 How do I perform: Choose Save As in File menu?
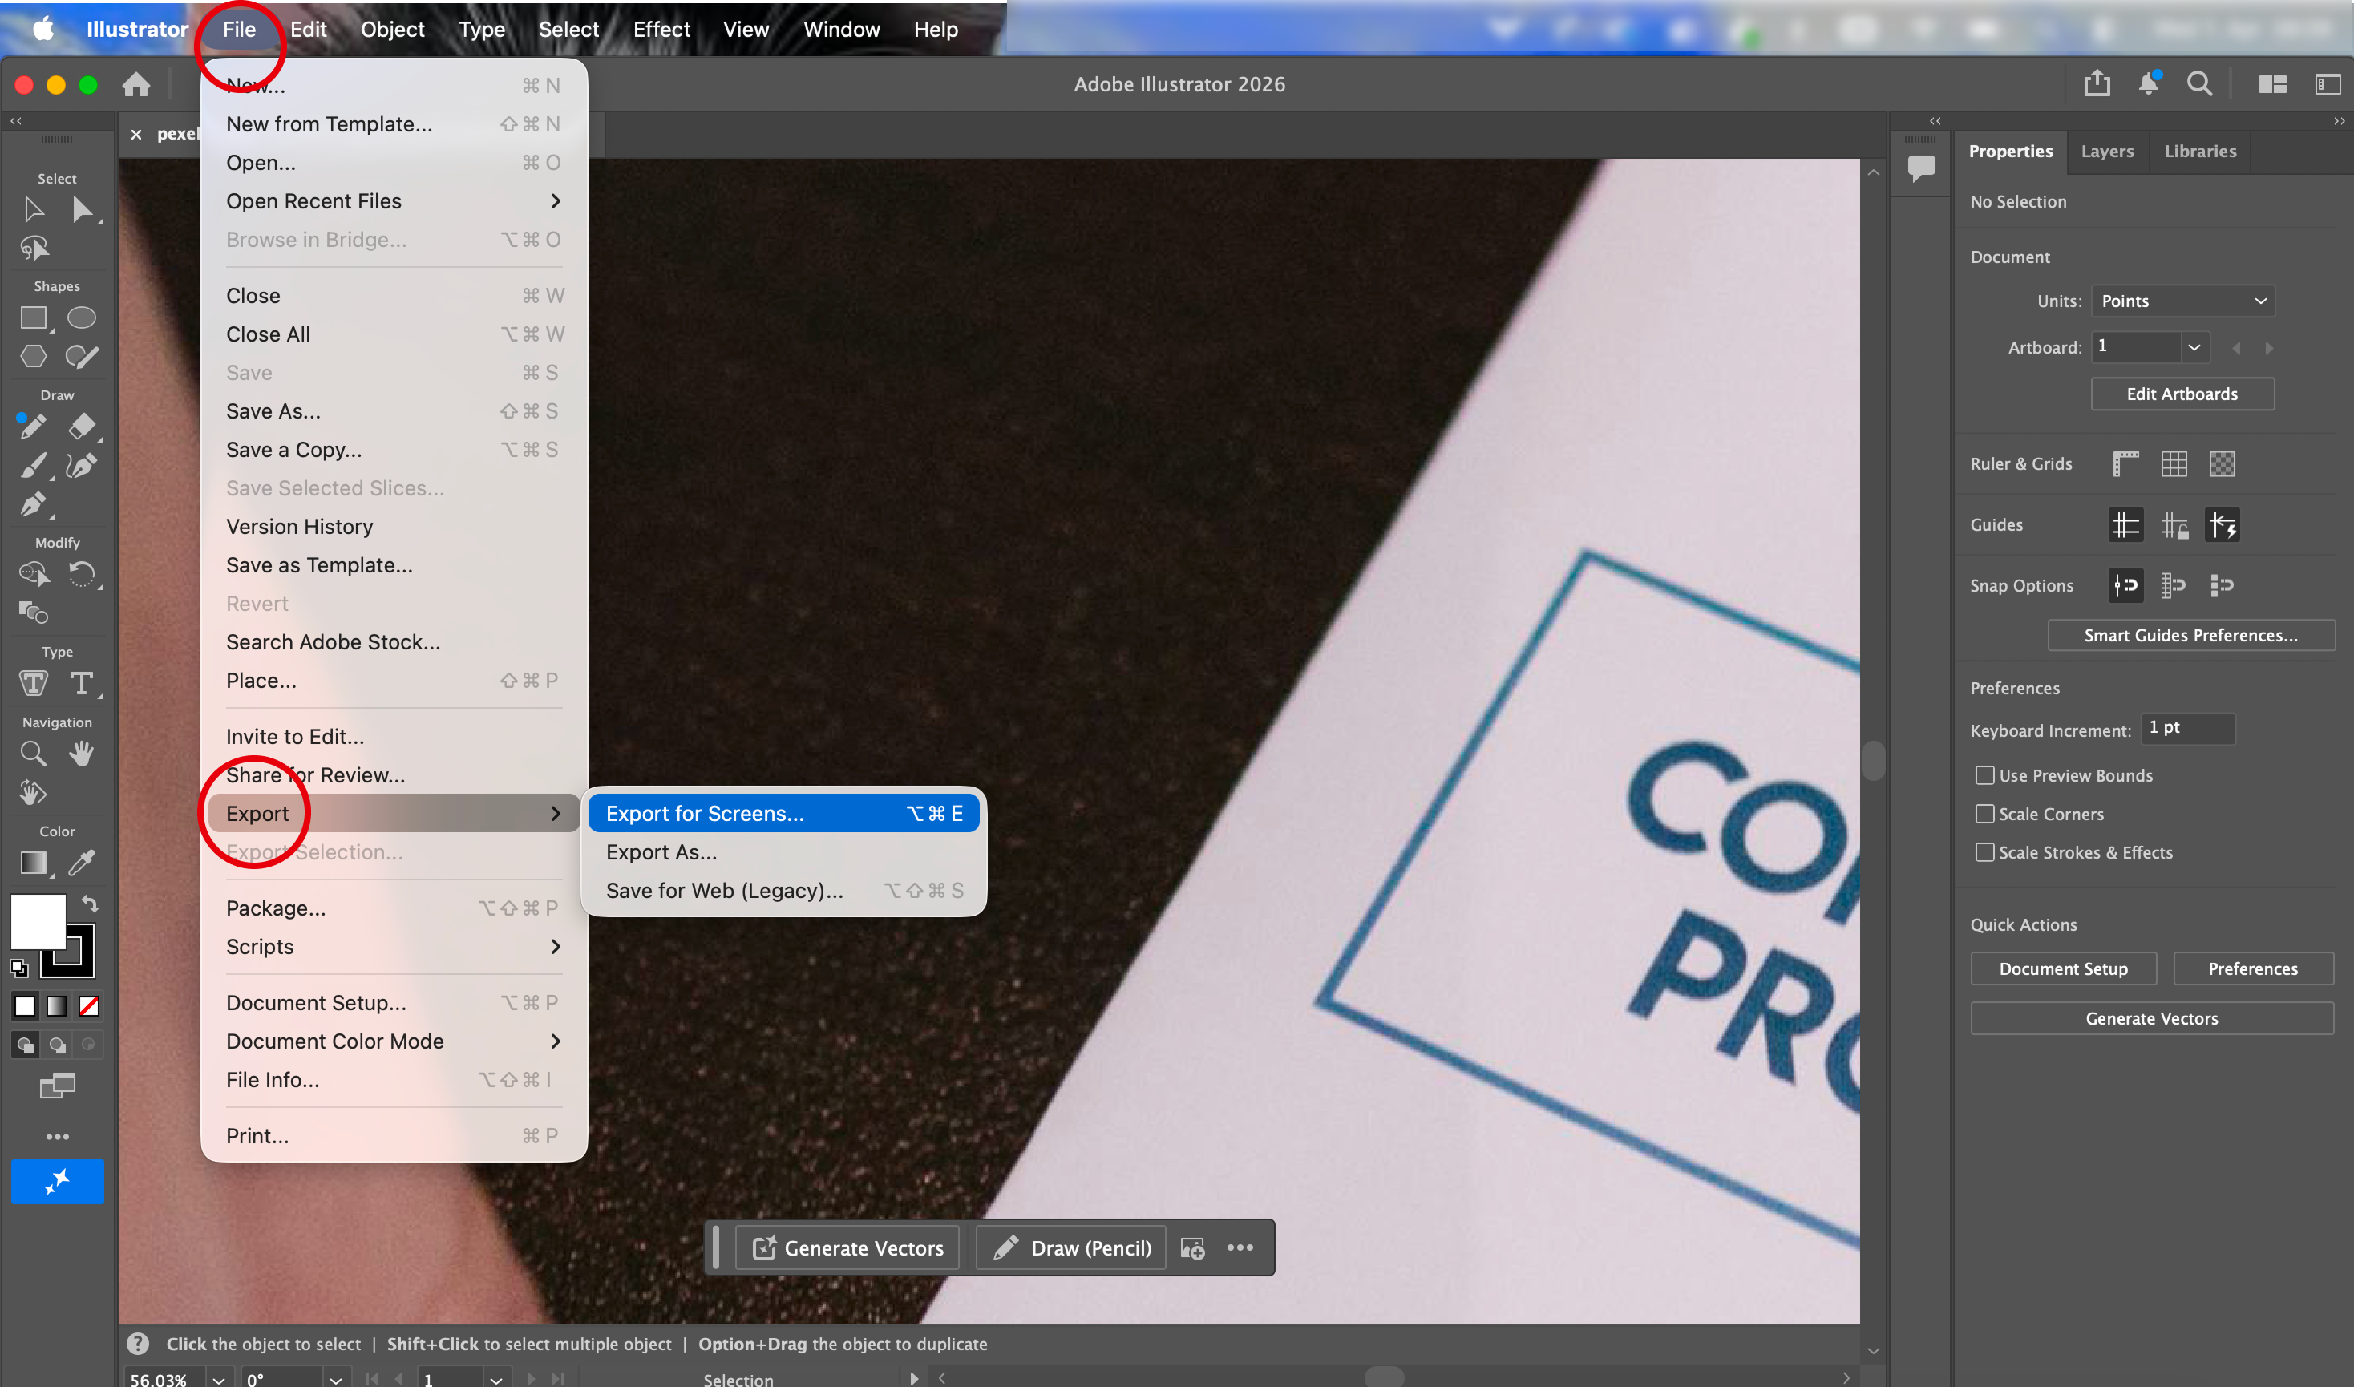[x=394, y=410]
